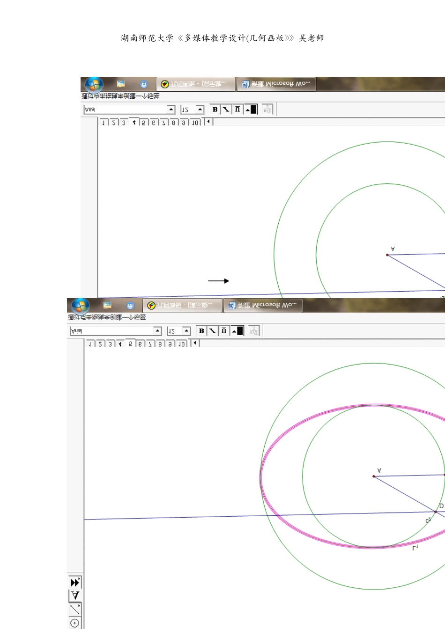445x629 pixels.
Task: Click the page tabs scroll arrow in the ellipse-free window
Action: 208,122
